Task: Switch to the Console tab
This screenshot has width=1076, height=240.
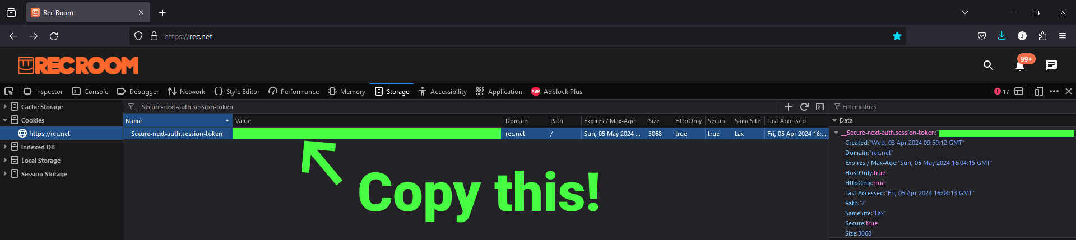Action: tap(90, 91)
